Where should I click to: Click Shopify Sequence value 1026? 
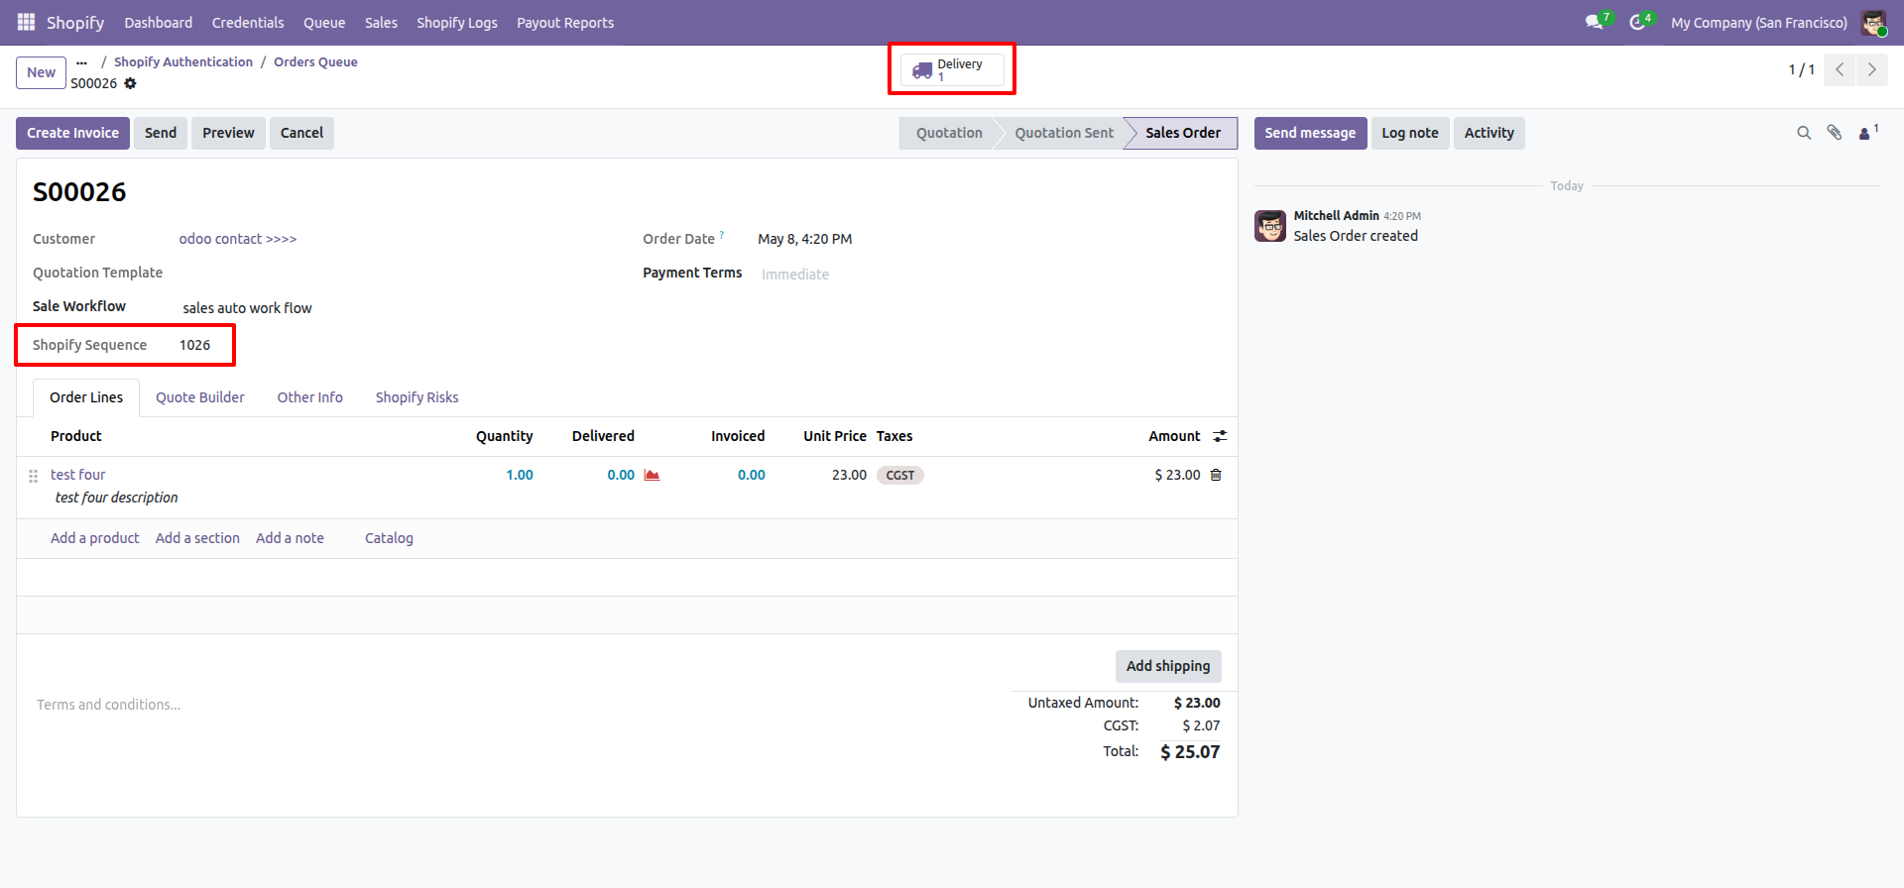[194, 345]
